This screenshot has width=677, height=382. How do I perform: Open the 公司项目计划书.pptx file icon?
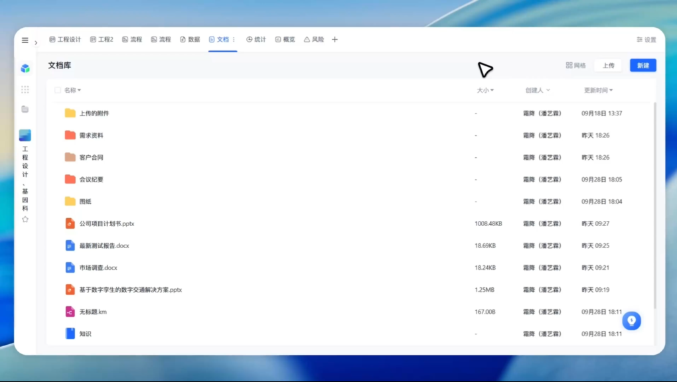[x=70, y=223]
